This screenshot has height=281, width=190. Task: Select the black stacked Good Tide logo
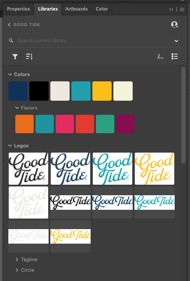coord(28,168)
